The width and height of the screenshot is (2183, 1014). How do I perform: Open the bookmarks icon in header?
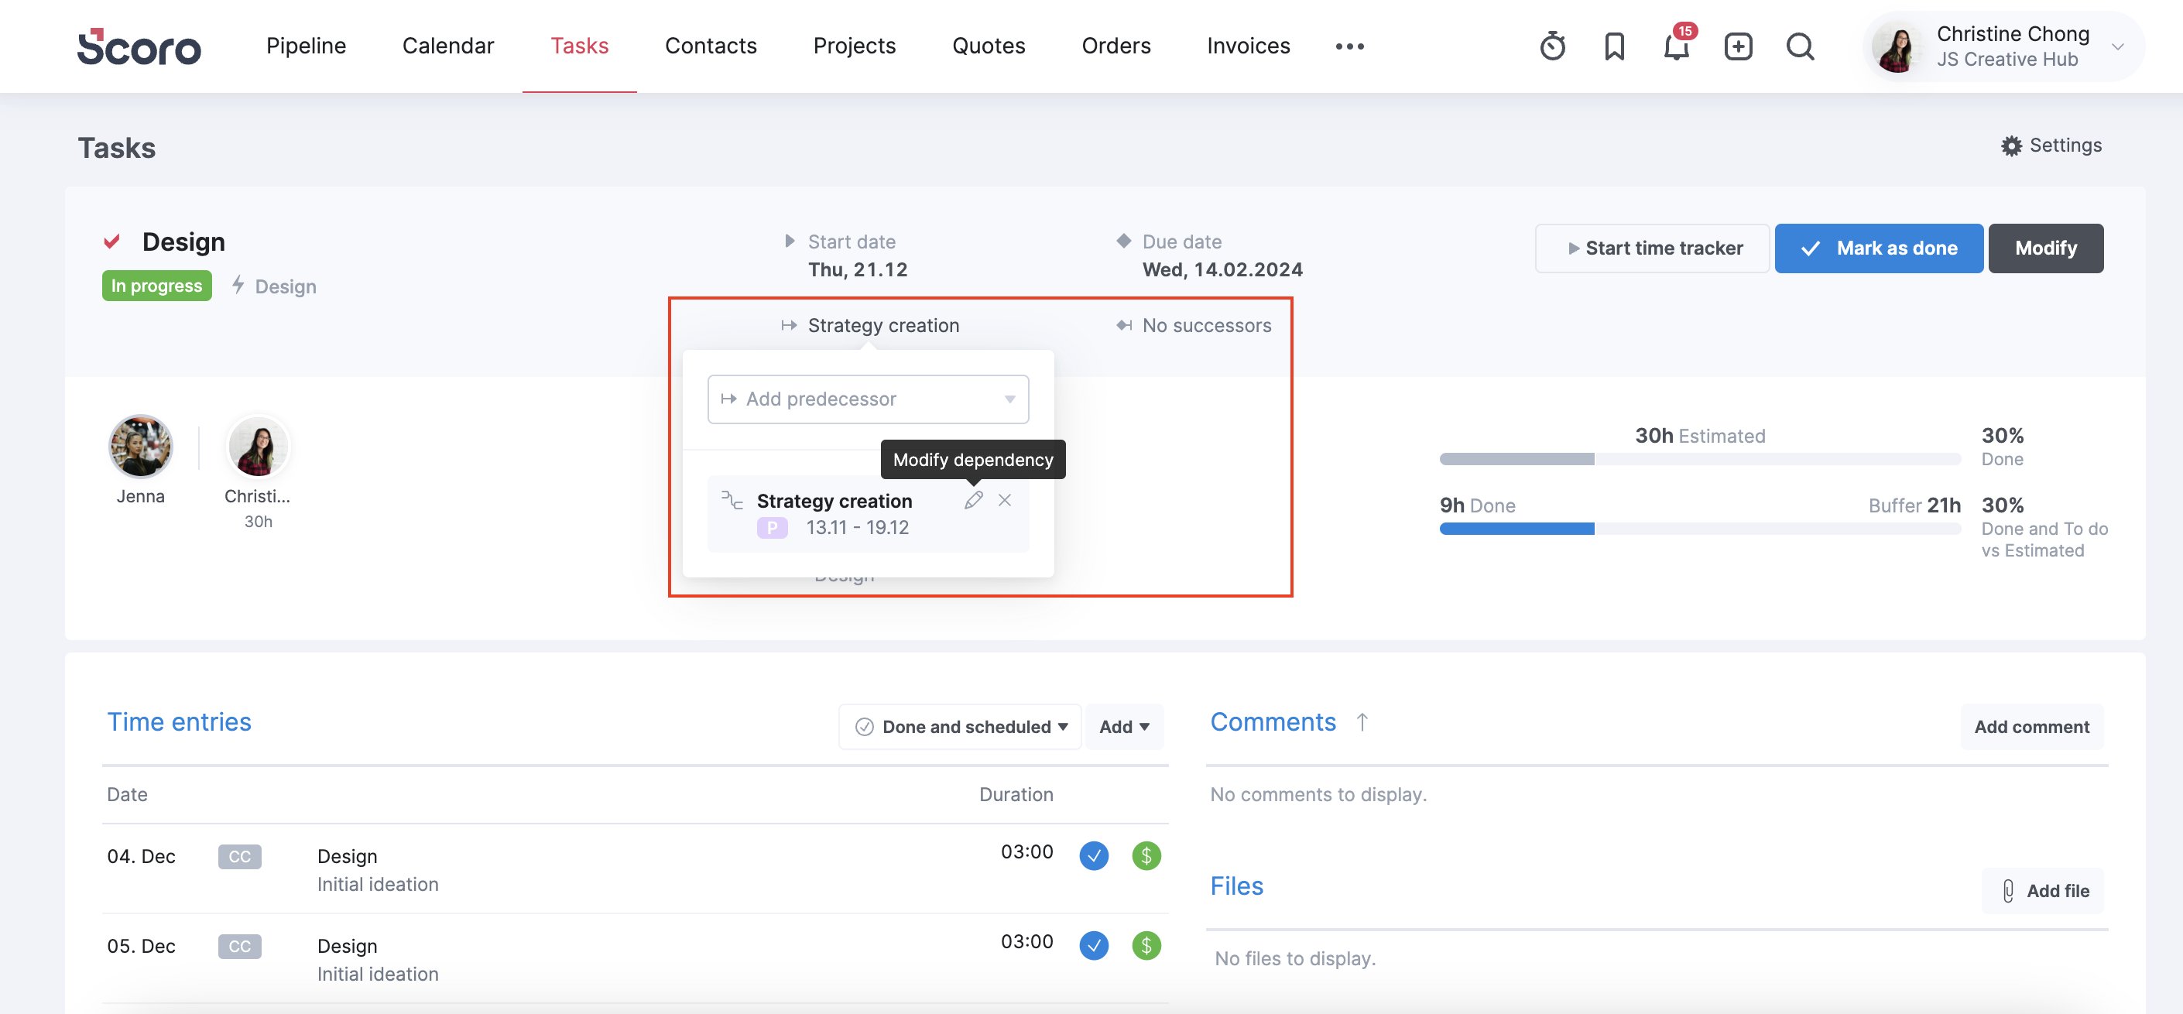pyautogui.click(x=1614, y=46)
